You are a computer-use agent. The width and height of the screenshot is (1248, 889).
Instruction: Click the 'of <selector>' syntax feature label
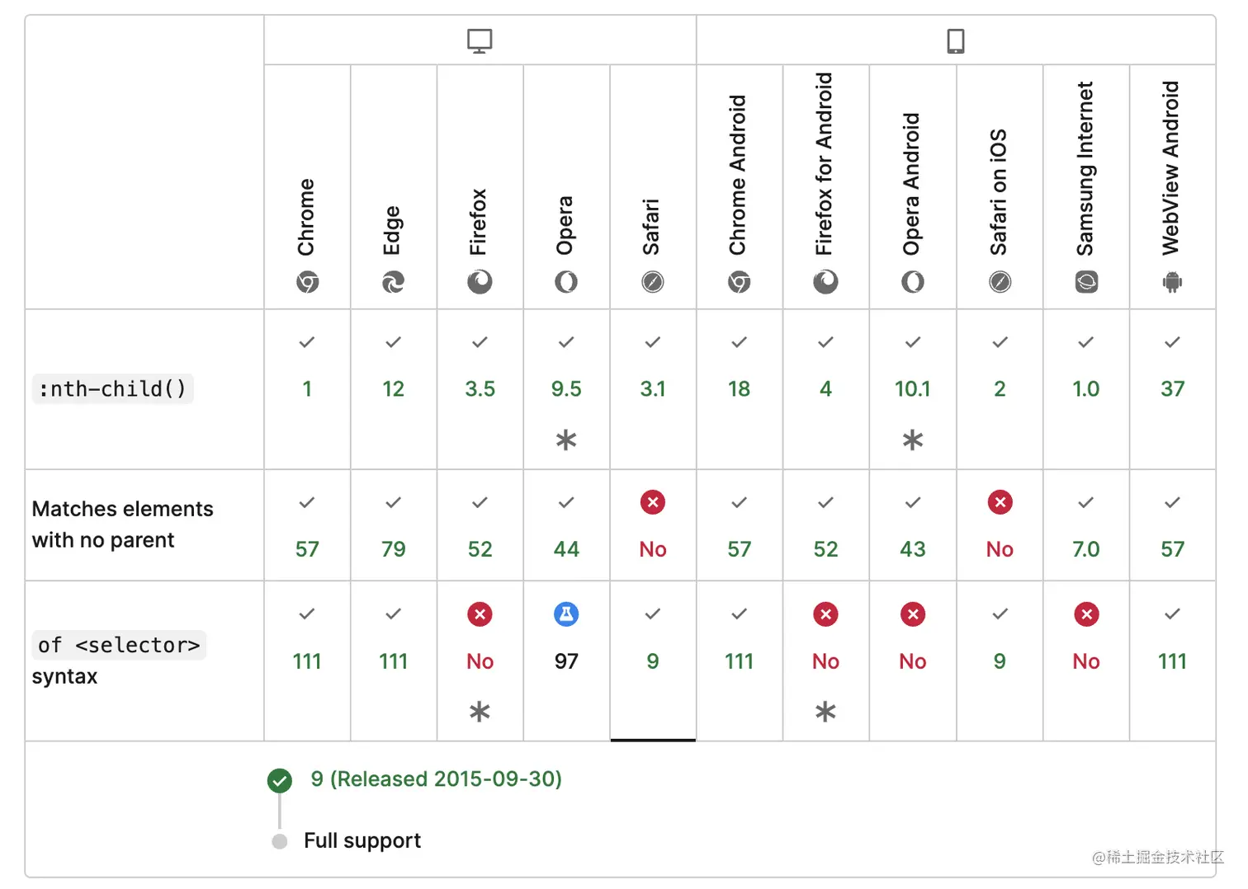coord(119,645)
